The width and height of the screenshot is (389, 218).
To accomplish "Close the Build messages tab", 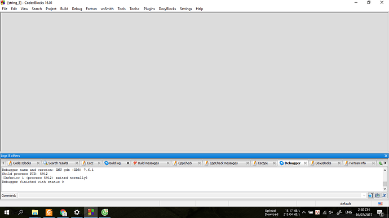I will 168,163.
